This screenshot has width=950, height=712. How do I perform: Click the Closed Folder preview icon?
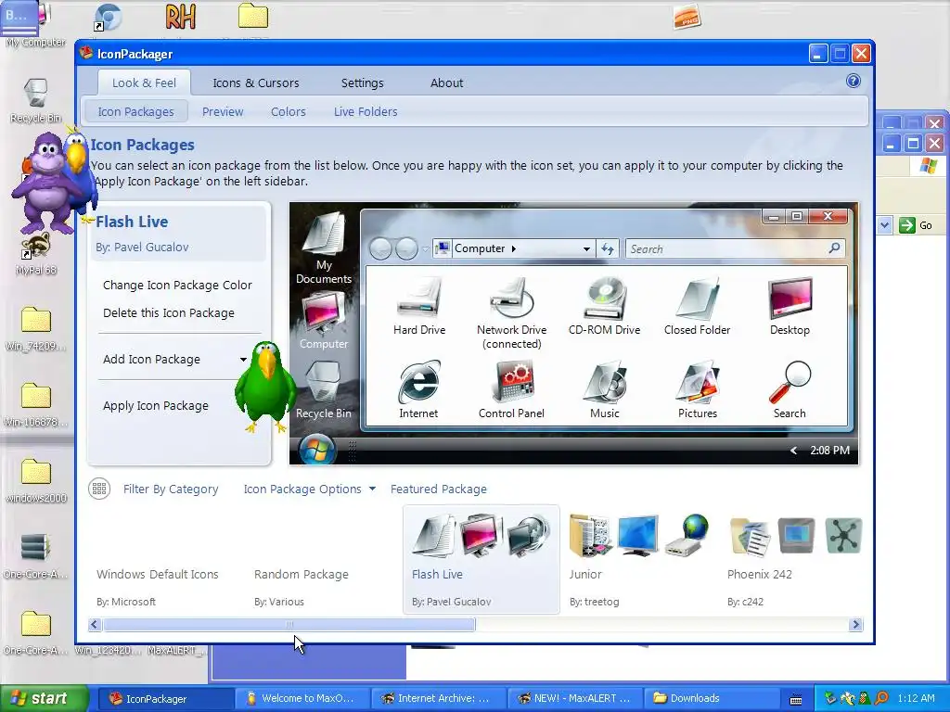[698, 299]
